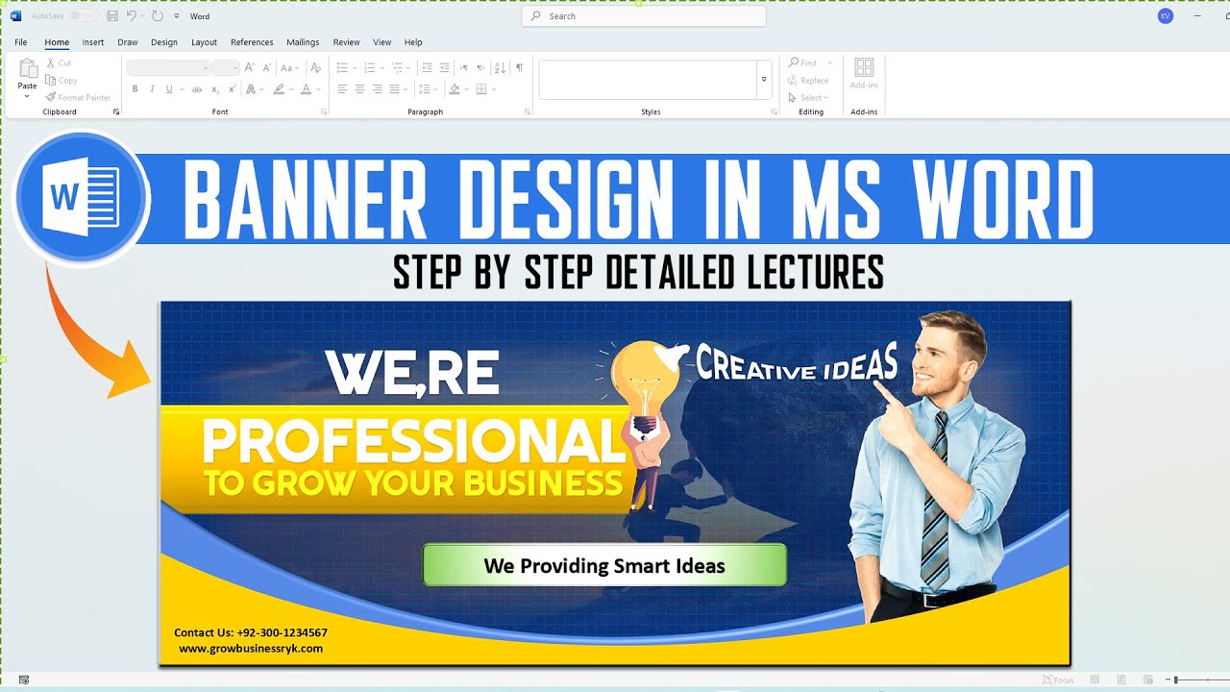Switch to Focus mode in status bar

pos(1058,680)
